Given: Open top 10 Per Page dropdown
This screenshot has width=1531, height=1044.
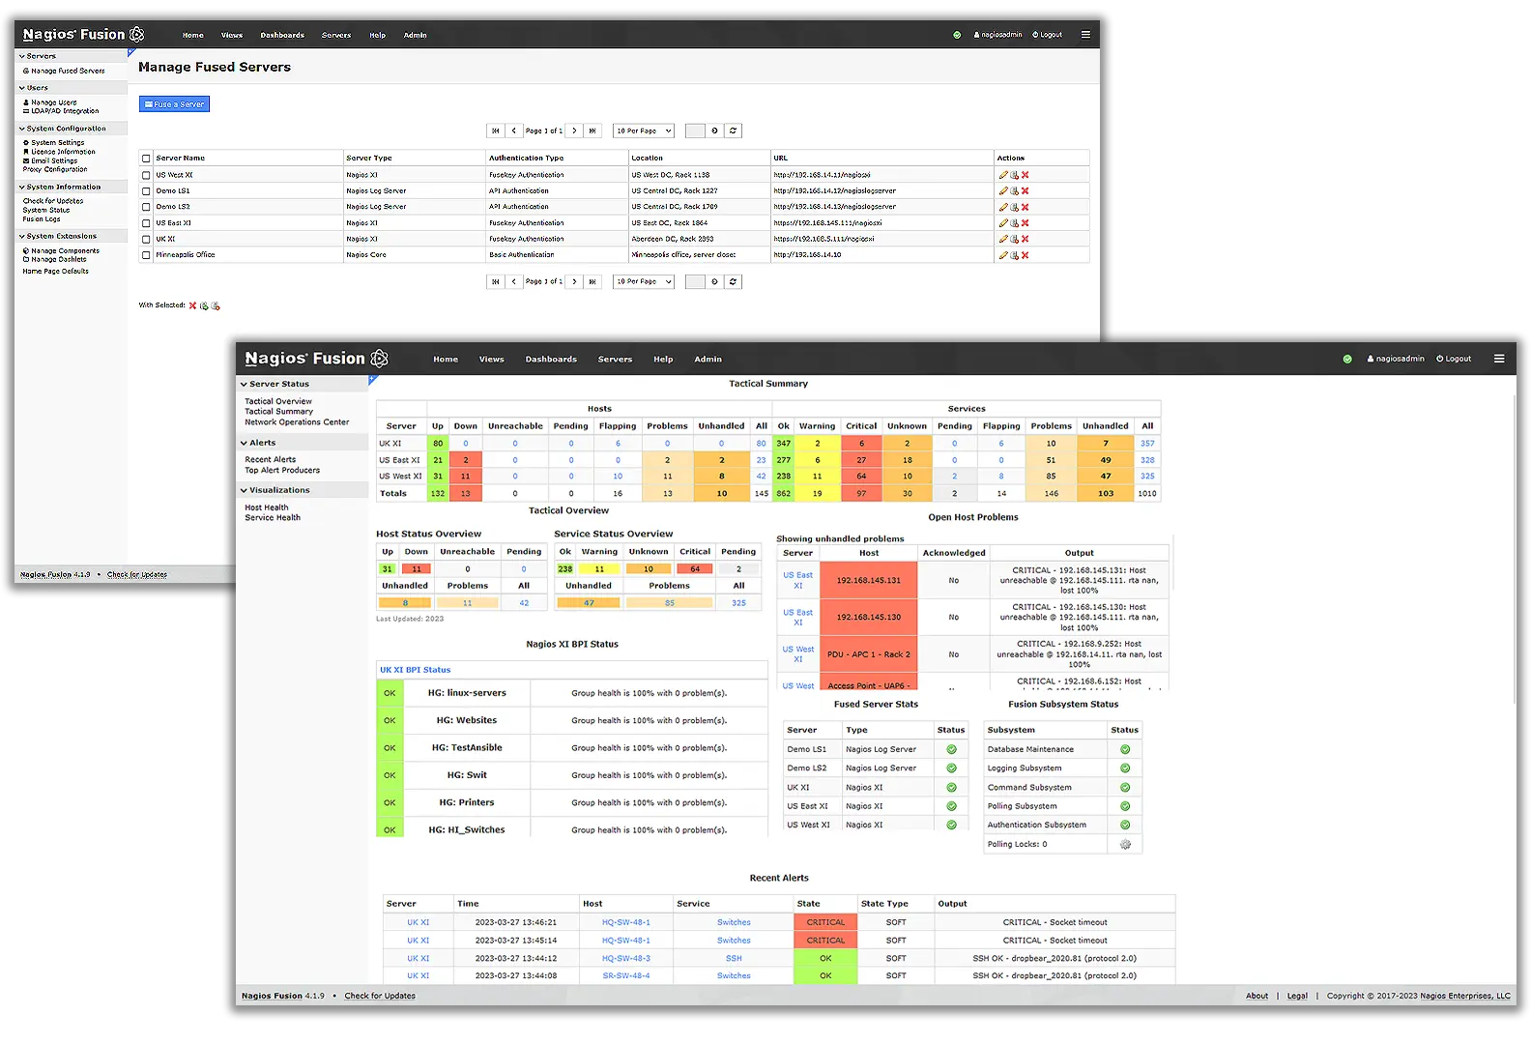Looking at the screenshot, I should coord(644,130).
